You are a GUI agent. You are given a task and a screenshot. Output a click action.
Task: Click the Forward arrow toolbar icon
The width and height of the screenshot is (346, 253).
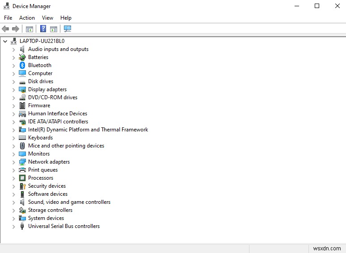16,29
